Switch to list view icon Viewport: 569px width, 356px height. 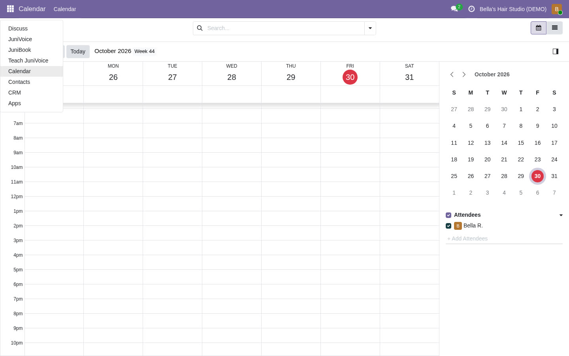pos(555,28)
